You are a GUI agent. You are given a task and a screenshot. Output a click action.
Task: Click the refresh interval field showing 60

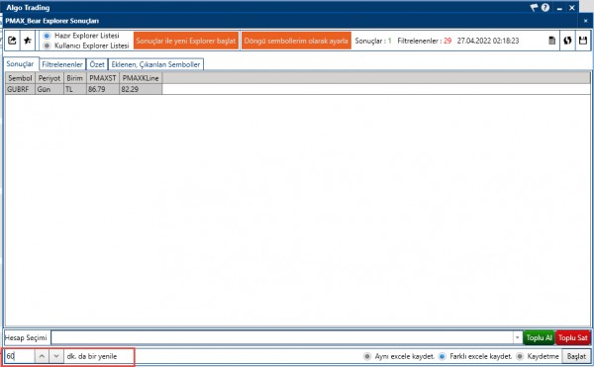point(20,356)
